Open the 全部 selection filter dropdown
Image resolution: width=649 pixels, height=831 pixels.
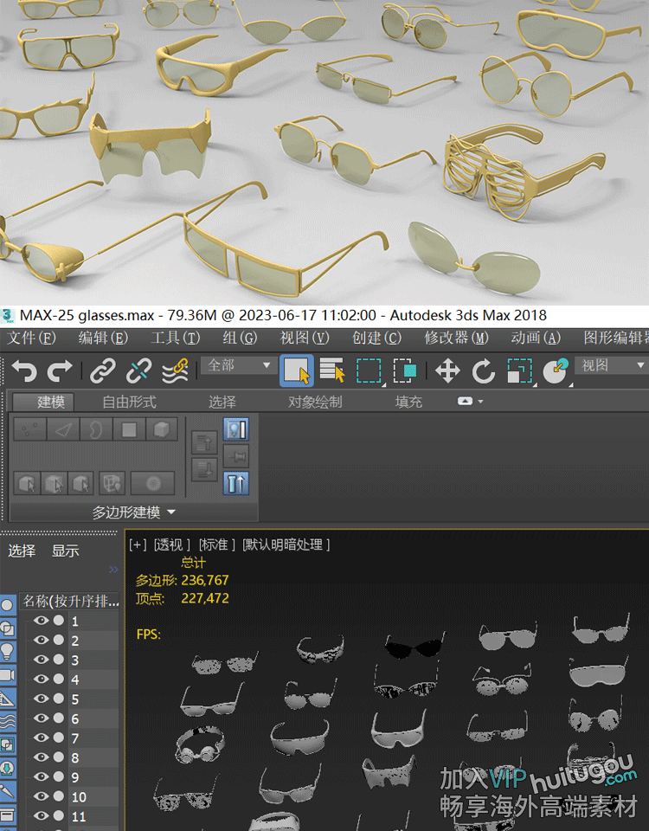(x=240, y=366)
